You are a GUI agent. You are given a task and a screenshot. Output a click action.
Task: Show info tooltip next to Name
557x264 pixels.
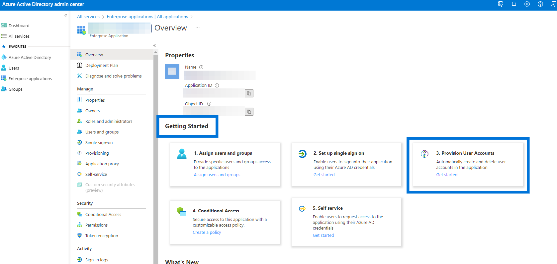201,67
